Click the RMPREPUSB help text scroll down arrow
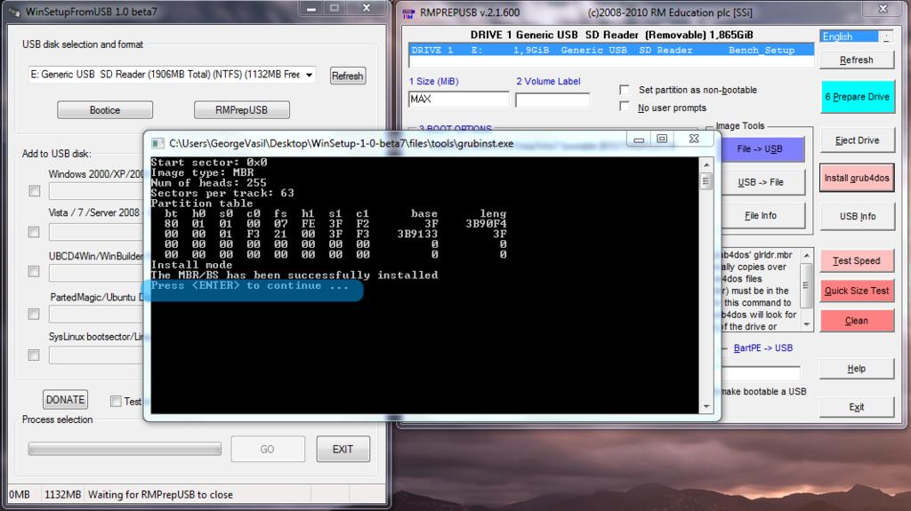This screenshot has width=911, height=511. pyautogui.click(x=806, y=324)
